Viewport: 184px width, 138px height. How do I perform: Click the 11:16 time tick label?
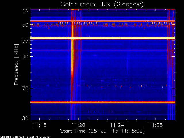(40, 125)
